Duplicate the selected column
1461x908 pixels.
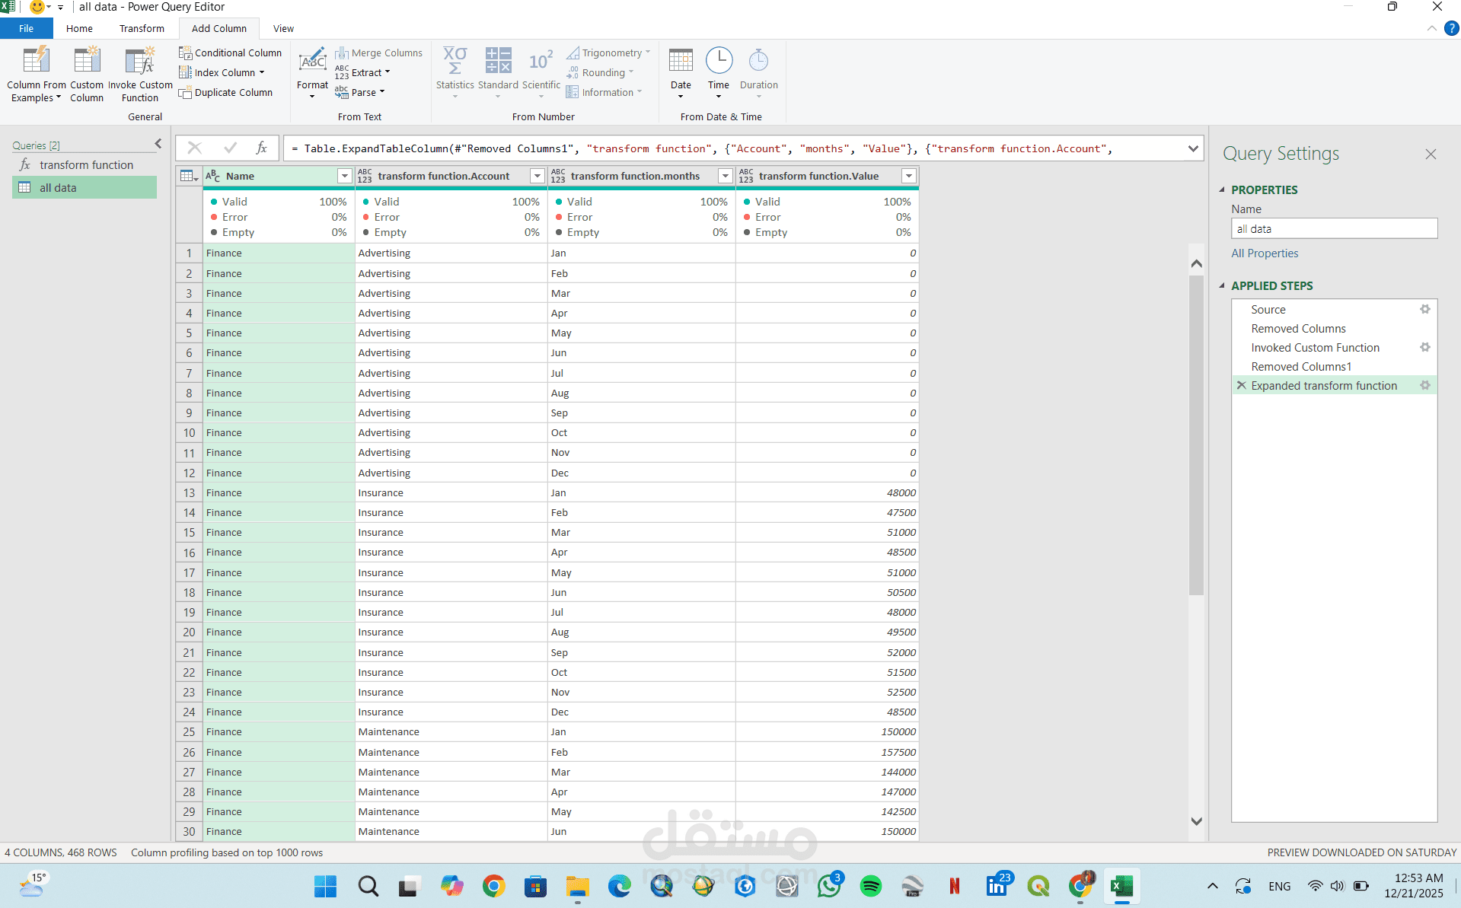(225, 92)
